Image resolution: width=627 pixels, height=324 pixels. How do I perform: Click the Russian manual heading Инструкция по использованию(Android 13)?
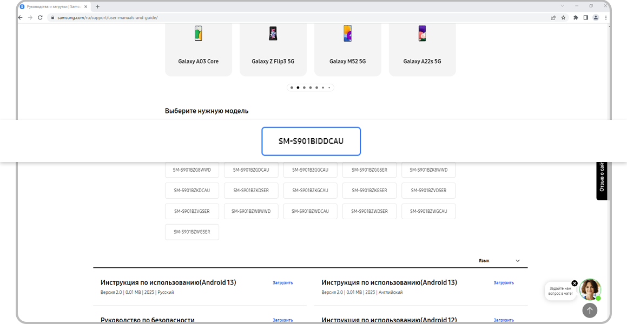click(168, 282)
